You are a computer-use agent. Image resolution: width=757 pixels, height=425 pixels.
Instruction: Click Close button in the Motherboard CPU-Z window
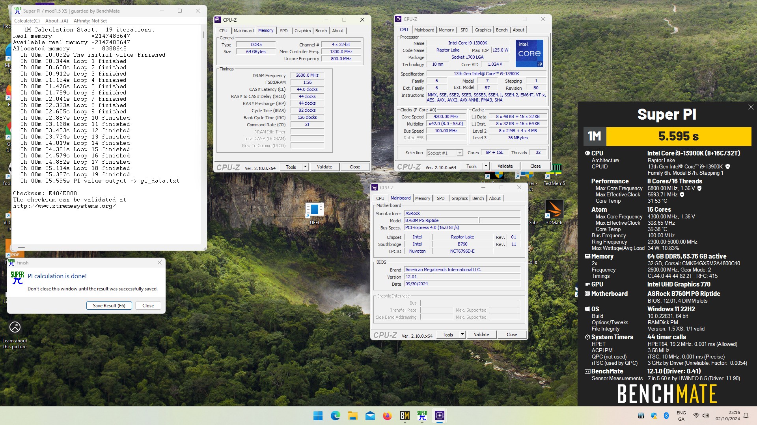click(x=512, y=334)
